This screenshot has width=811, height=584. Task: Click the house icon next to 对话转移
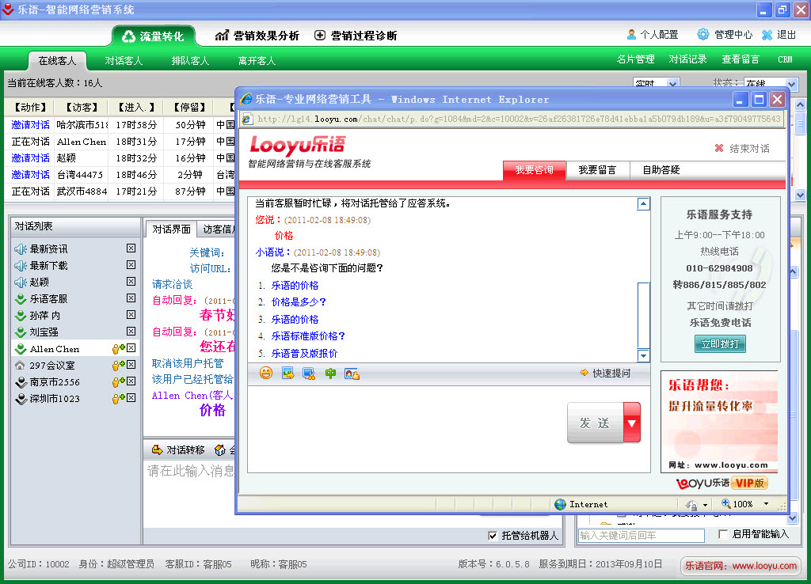coord(220,450)
